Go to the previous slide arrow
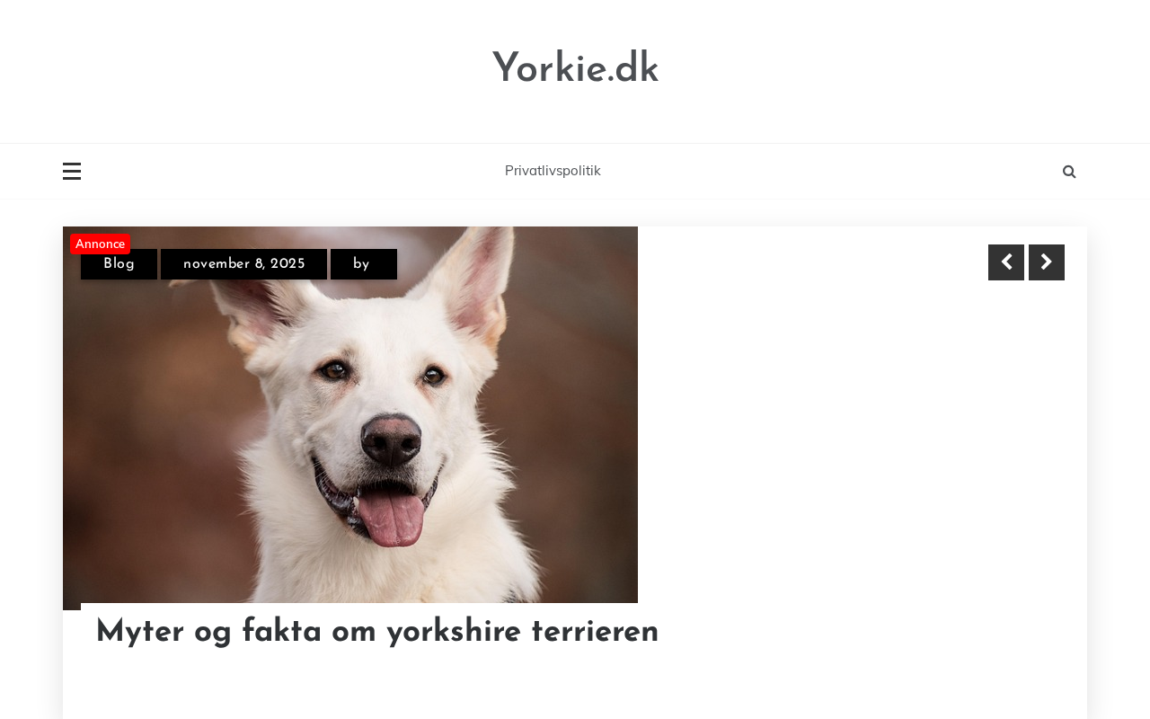The image size is (1150, 719). (x=1006, y=262)
